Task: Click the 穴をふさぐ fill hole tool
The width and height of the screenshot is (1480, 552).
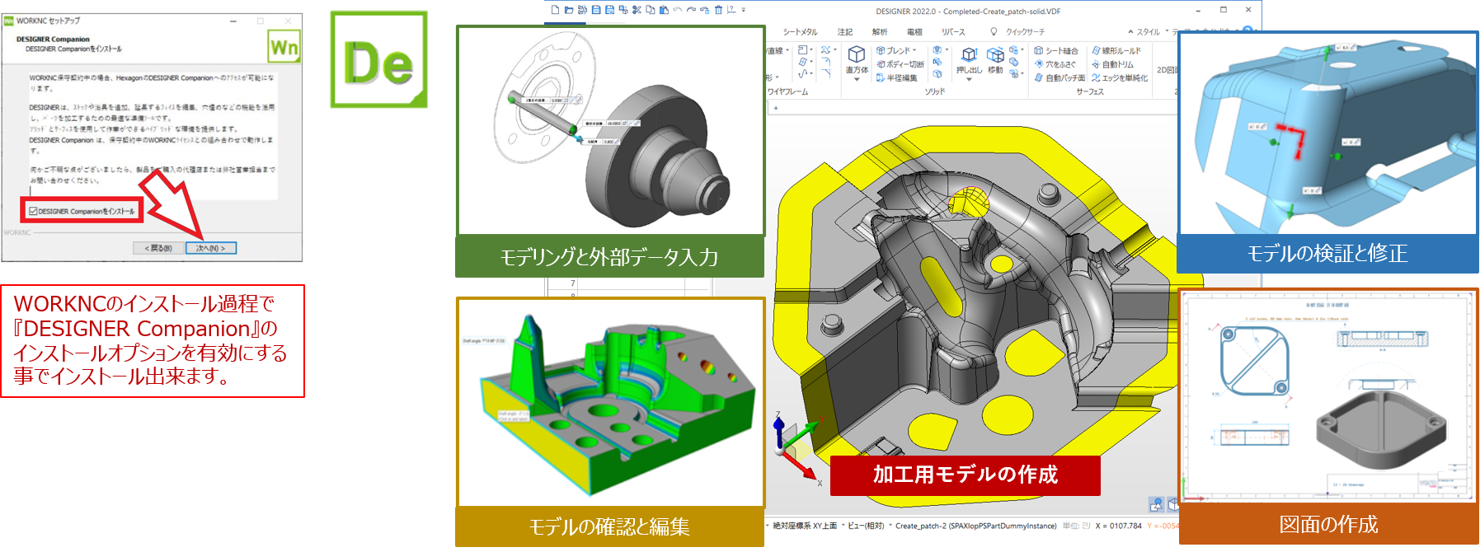Action: click(x=1055, y=64)
